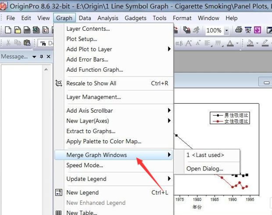This screenshot has width=272, height=215.
Task: Close the Messages panel
Action: coord(48,57)
